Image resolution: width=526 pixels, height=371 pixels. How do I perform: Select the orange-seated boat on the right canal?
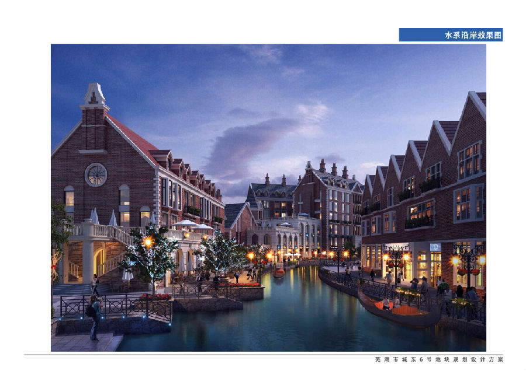pyautogui.click(x=397, y=308)
